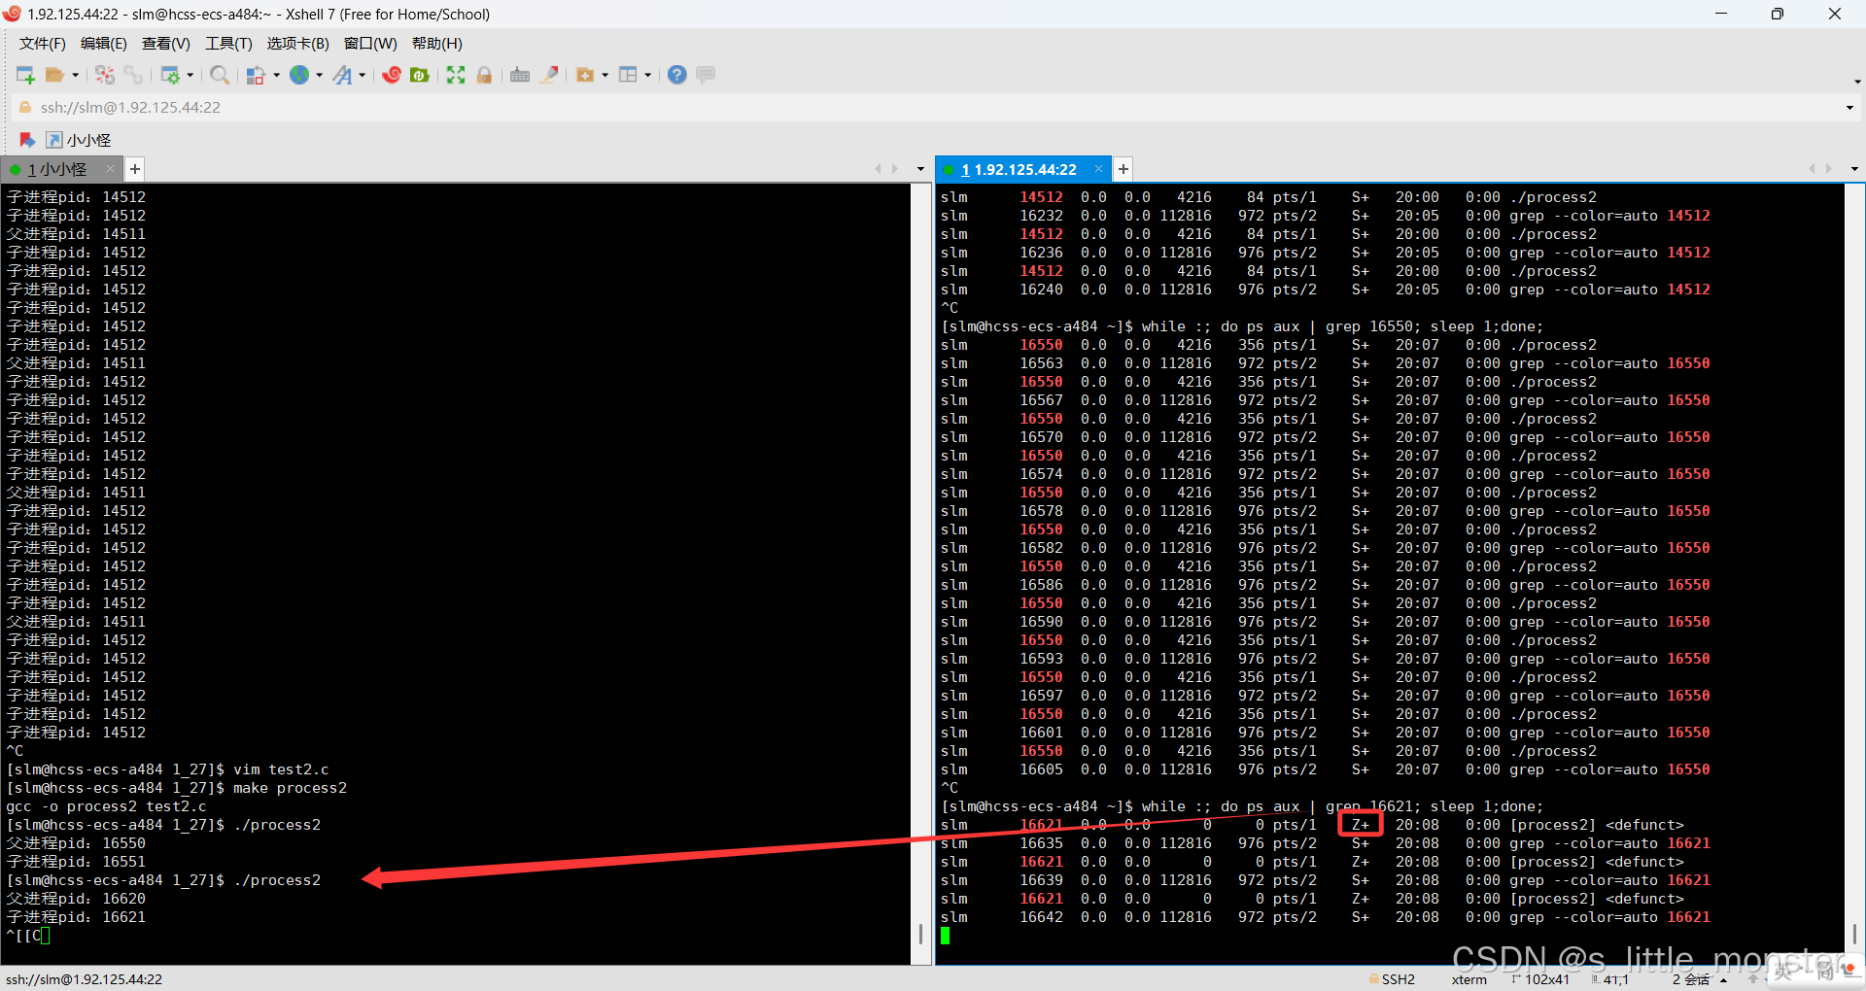The image size is (1866, 991).
Task: Open the 小小怪 session shortcut
Action: pos(79,140)
